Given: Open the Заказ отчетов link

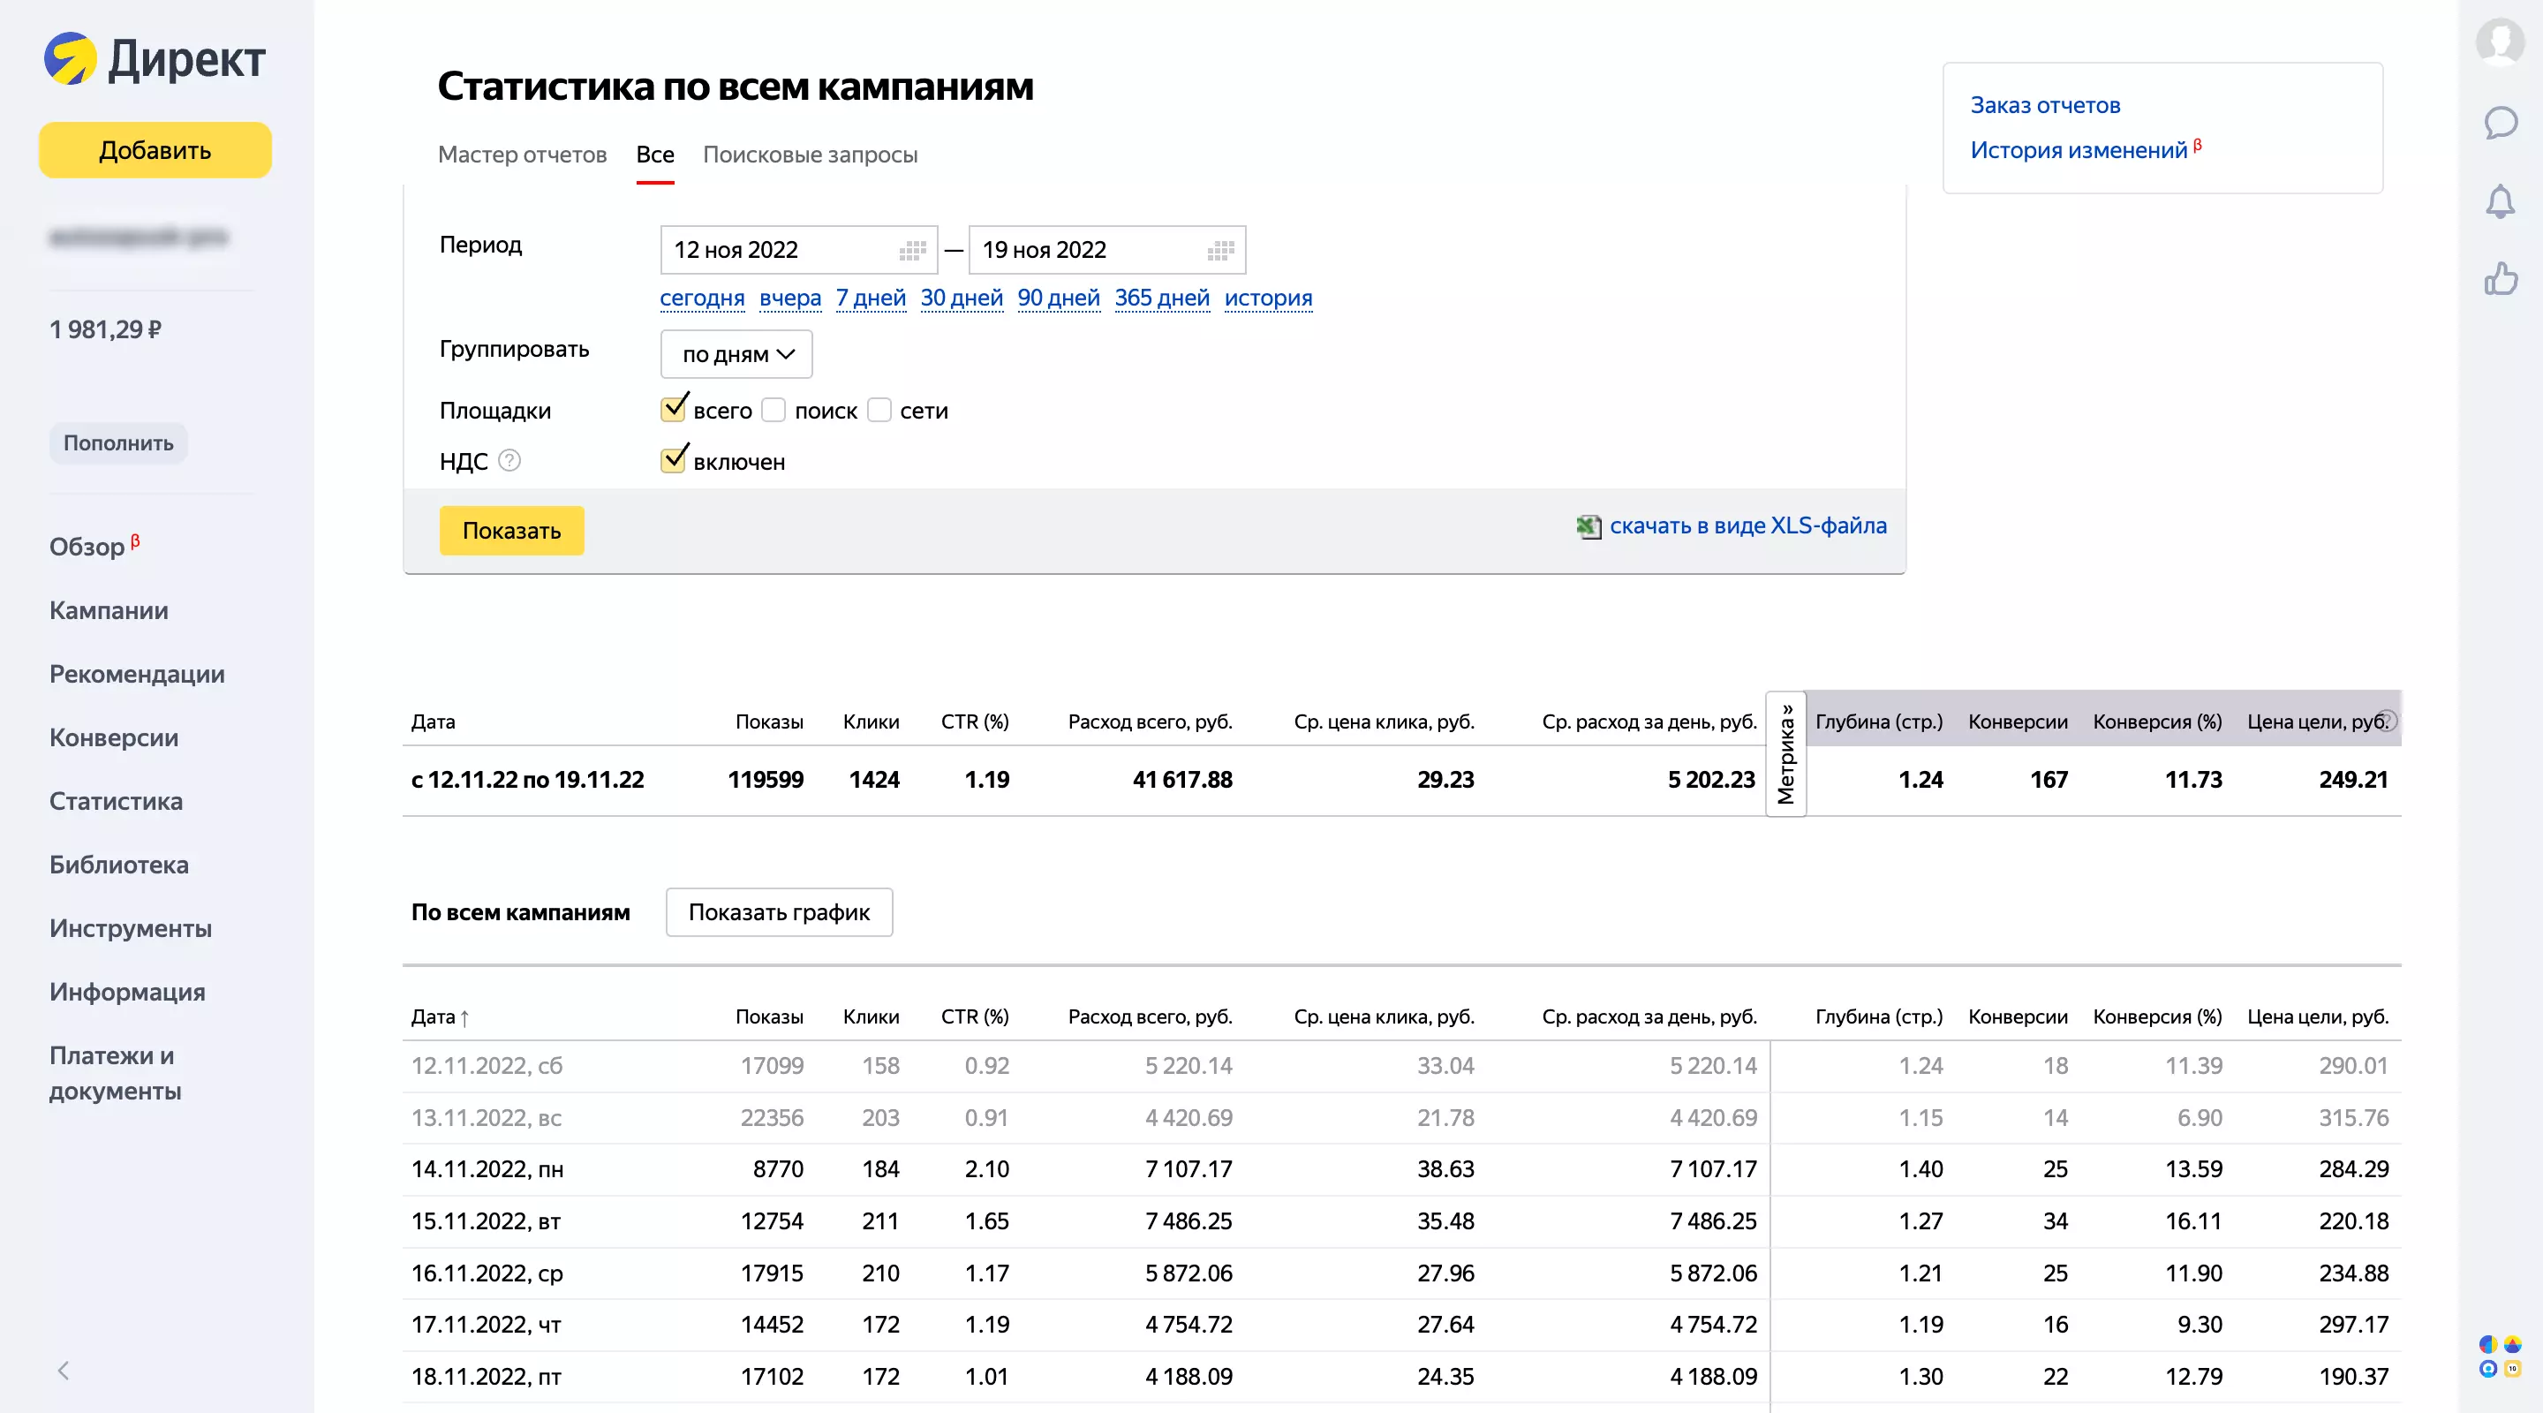Looking at the screenshot, I should tap(2044, 105).
